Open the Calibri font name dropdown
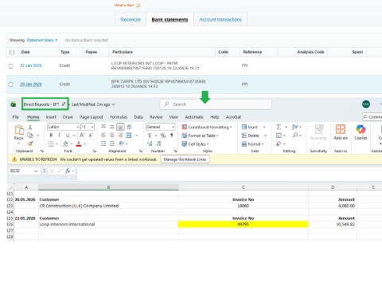382x287 pixels. [77, 127]
